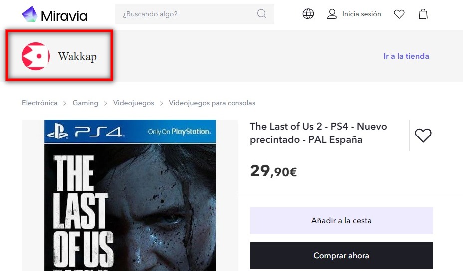The width and height of the screenshot is (471, 271).
Task: Open Gaming breadcrumb category
Action: point(85,103)
